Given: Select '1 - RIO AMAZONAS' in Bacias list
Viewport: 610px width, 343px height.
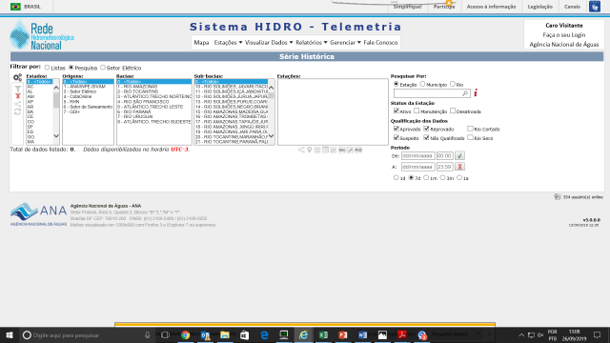Looking at the screenshot, I should click(154, 87).
